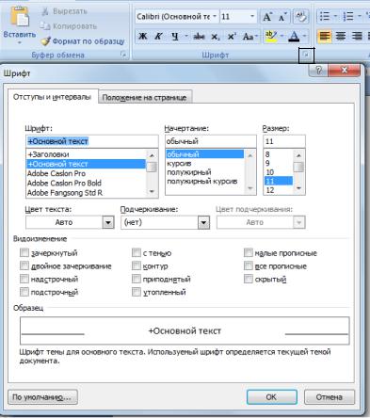Switch to the Отступы и интервалы tab
The height and width of the screenshot is (418, 370).
[53, 97]
